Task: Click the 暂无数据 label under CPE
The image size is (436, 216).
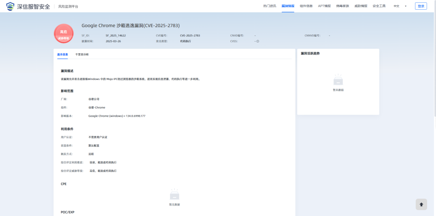Action: tap(174, 205)
